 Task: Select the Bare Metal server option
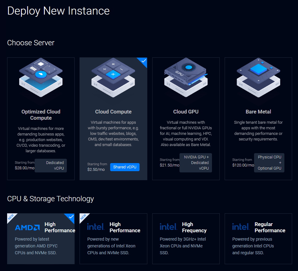258,112
